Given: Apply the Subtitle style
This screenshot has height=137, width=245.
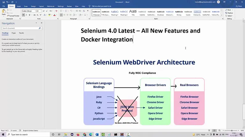Looking at the screenshot, I should point(142,13).
